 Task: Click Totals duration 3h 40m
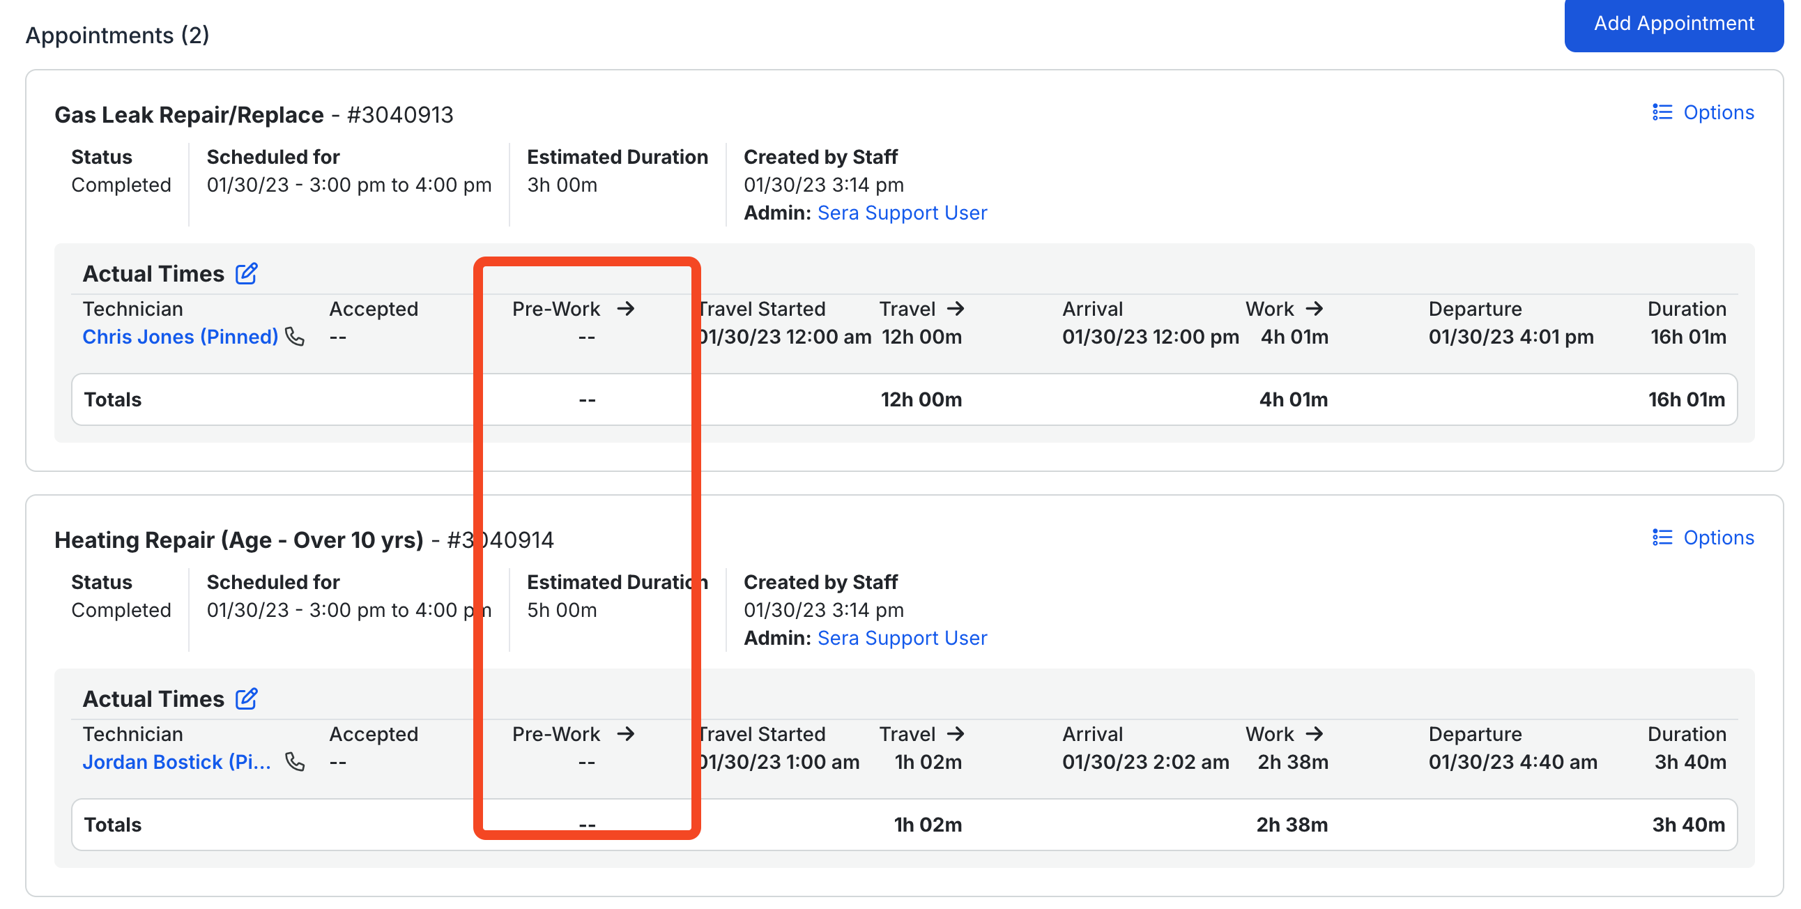(1688, 825)
